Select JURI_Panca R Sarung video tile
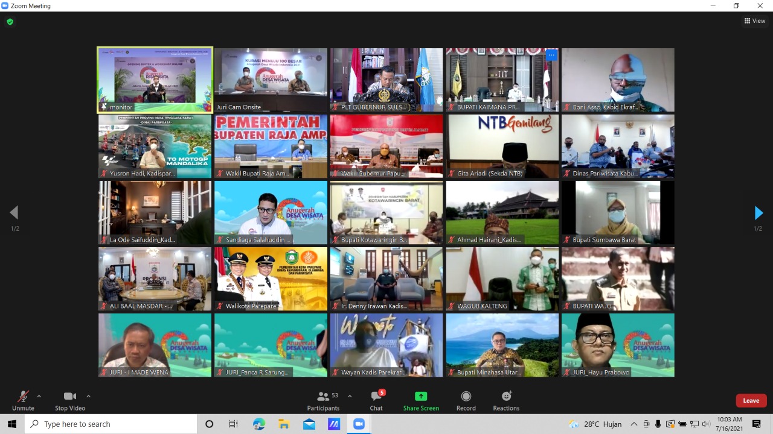This screenshot has width=773, height=434. coord(271,345)
